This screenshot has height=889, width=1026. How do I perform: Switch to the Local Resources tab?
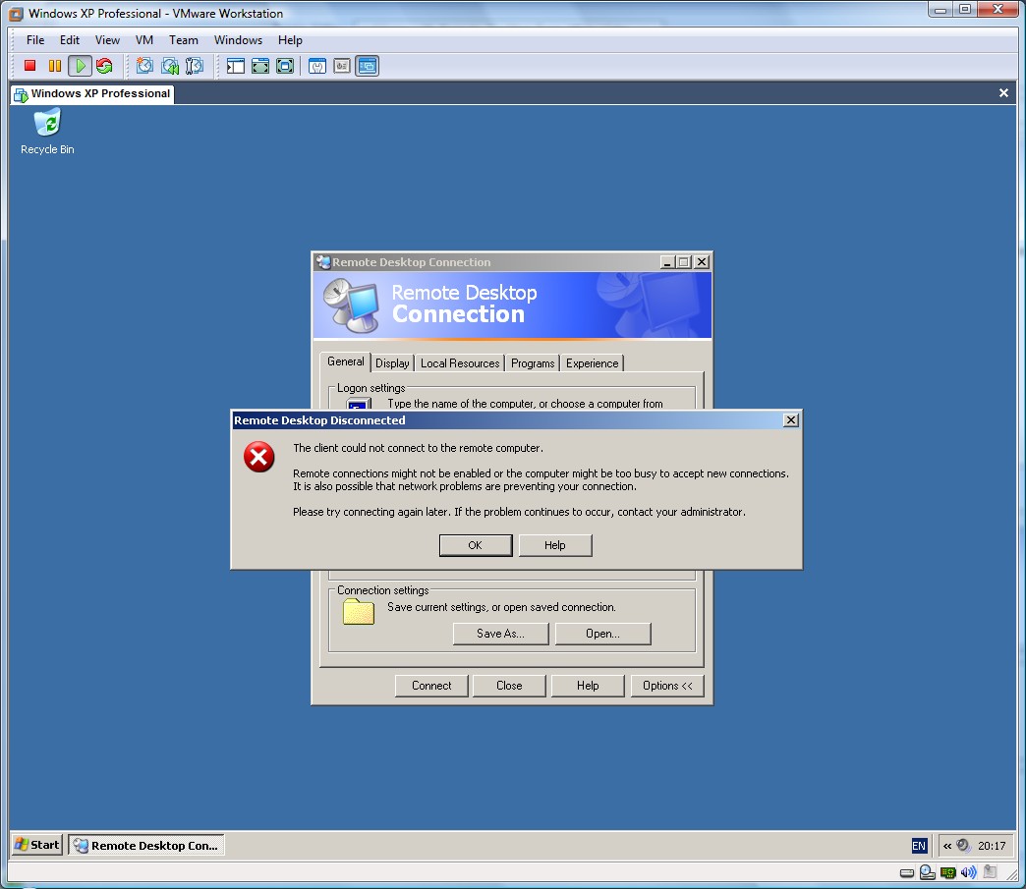pyautogui.click(x=459, y=363)
